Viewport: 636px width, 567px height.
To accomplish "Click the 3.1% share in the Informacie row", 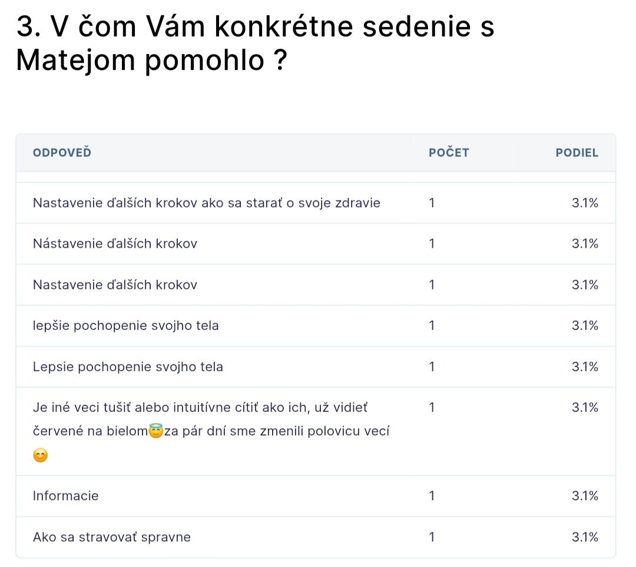I will click(x=585, y=496).
